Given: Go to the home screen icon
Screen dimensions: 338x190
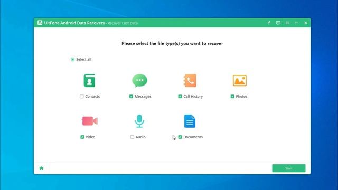Looking at the screenshot, I should coord(41,168).
